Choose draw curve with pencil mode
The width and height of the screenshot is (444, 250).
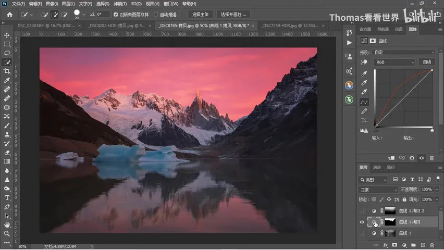point(364,111)
